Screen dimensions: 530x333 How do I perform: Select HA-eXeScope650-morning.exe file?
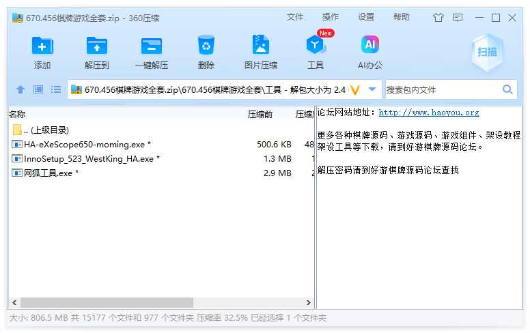tap(162, 145)
